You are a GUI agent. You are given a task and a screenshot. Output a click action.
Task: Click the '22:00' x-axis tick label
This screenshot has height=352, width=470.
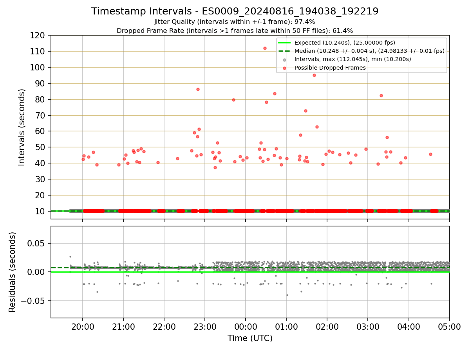[x=164, y=327]
